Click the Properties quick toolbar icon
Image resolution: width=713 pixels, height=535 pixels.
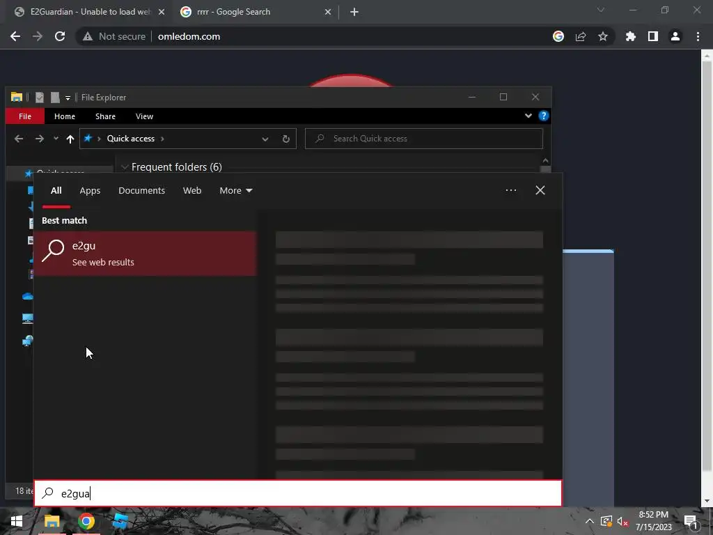pyautogui.click(x=40, y=98)
